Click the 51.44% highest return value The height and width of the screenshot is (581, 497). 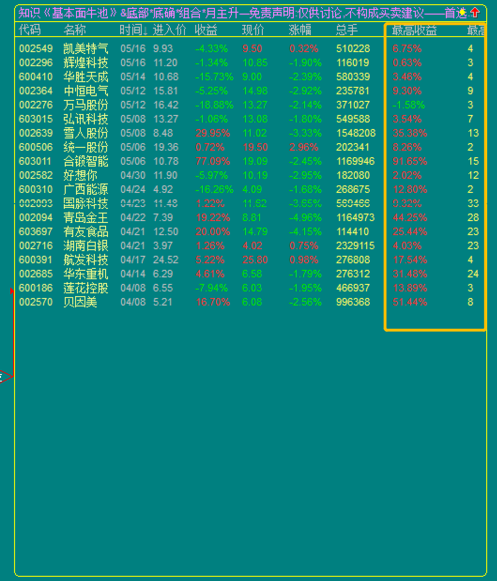pyautogui.click(x=410, y=302)
